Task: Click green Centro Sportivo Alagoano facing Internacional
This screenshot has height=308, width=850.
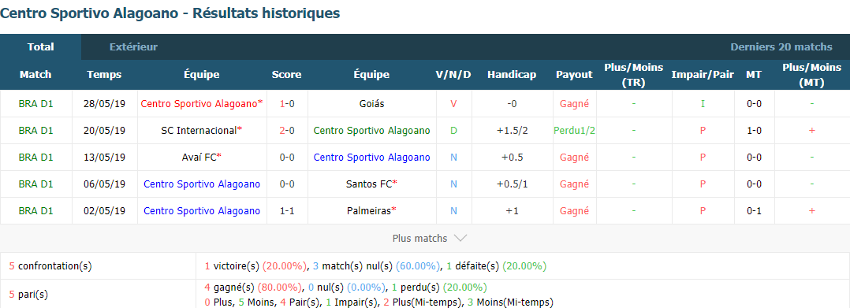Action: [371, 131]
